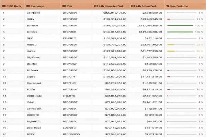Click the icon beside the CMC Rank header

(4, 6)
